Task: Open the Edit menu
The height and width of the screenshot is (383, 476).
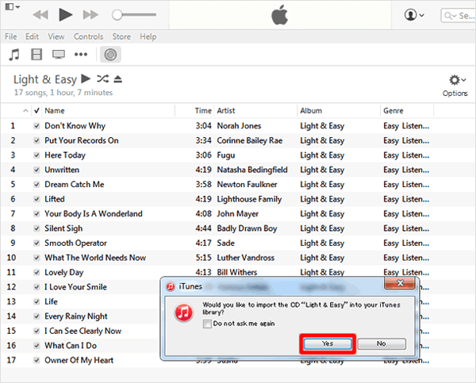Action: click(x=32, y=36)
